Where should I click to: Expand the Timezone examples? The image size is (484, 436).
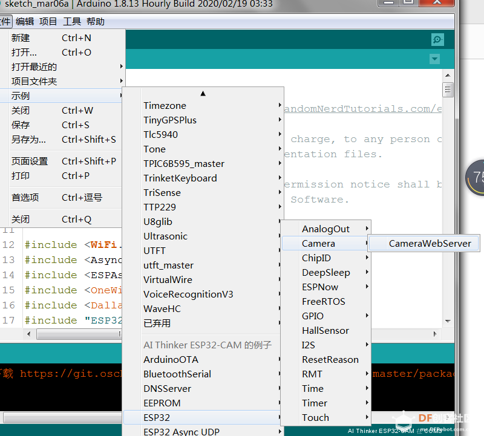[x=203, y=106]
